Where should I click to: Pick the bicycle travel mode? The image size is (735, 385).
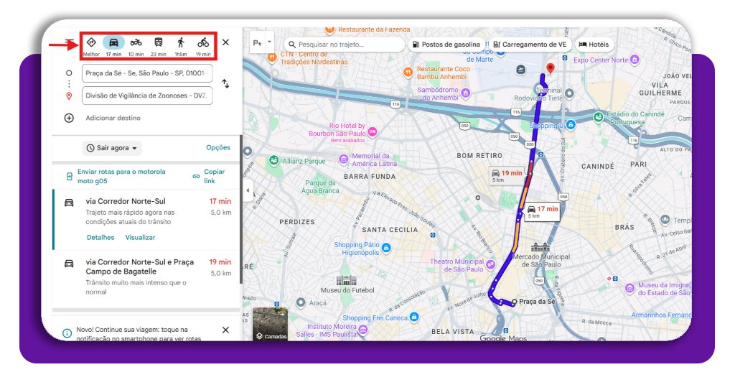pos(203,43)
